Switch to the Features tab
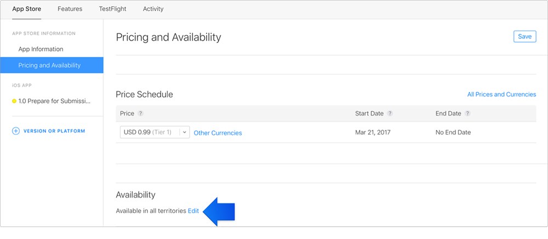 coord(70,9)
